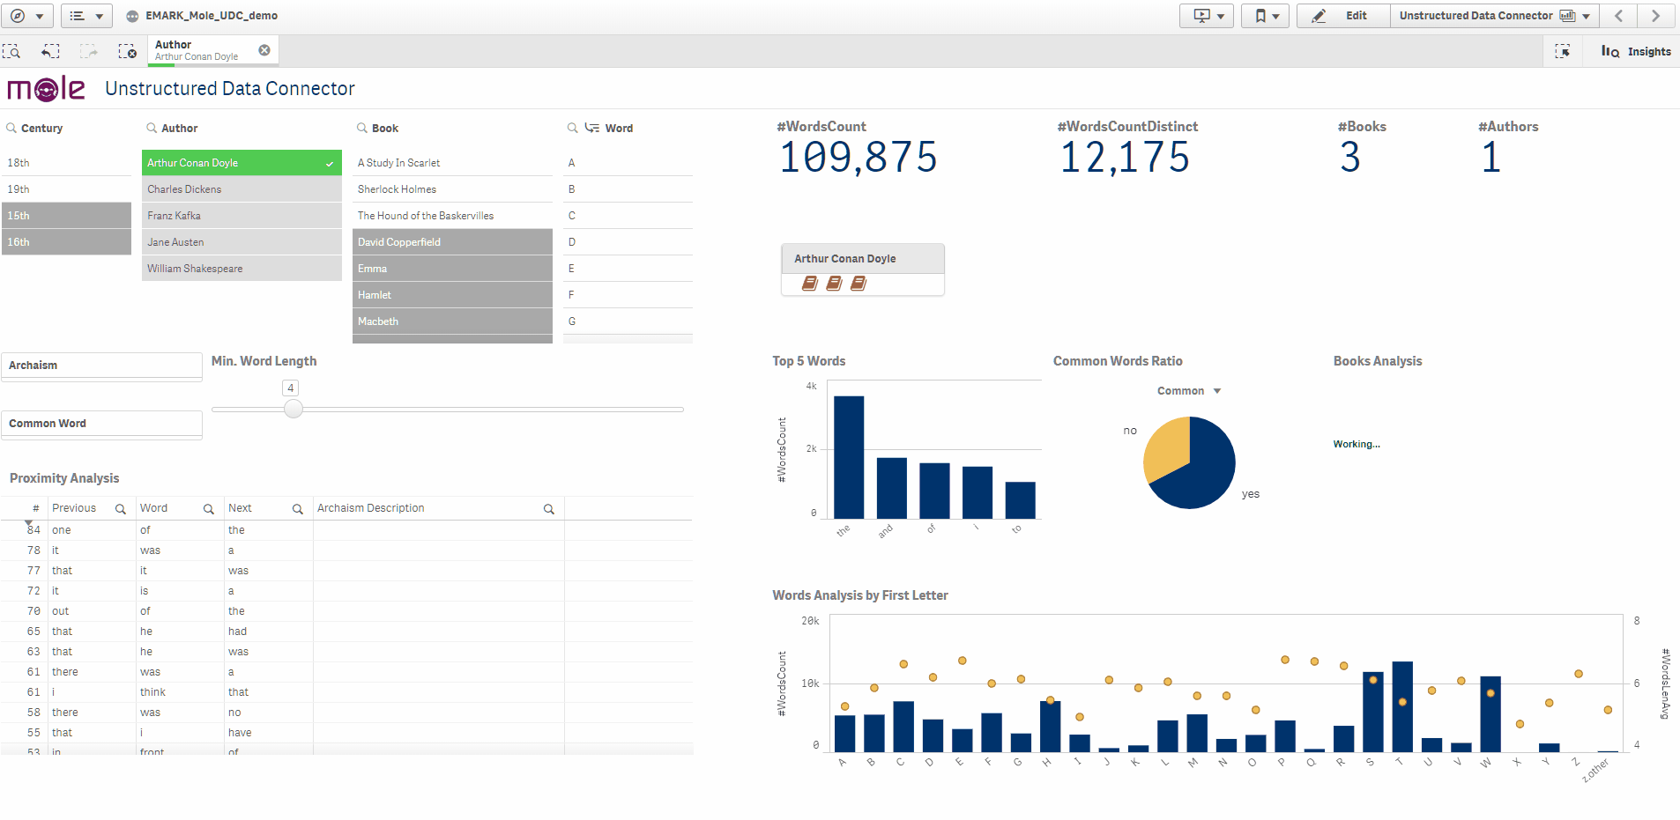This screenshot has width=1680, height=820.
Task: Select David Copperfield in the Book list
Action: (452, 242)
